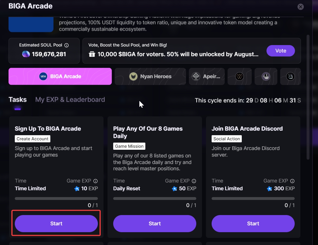The width and height of the screenshot is (318, 245).
Task: Select the last partially visible game icon
Action: pyautogui.click(x=290, y=76)
